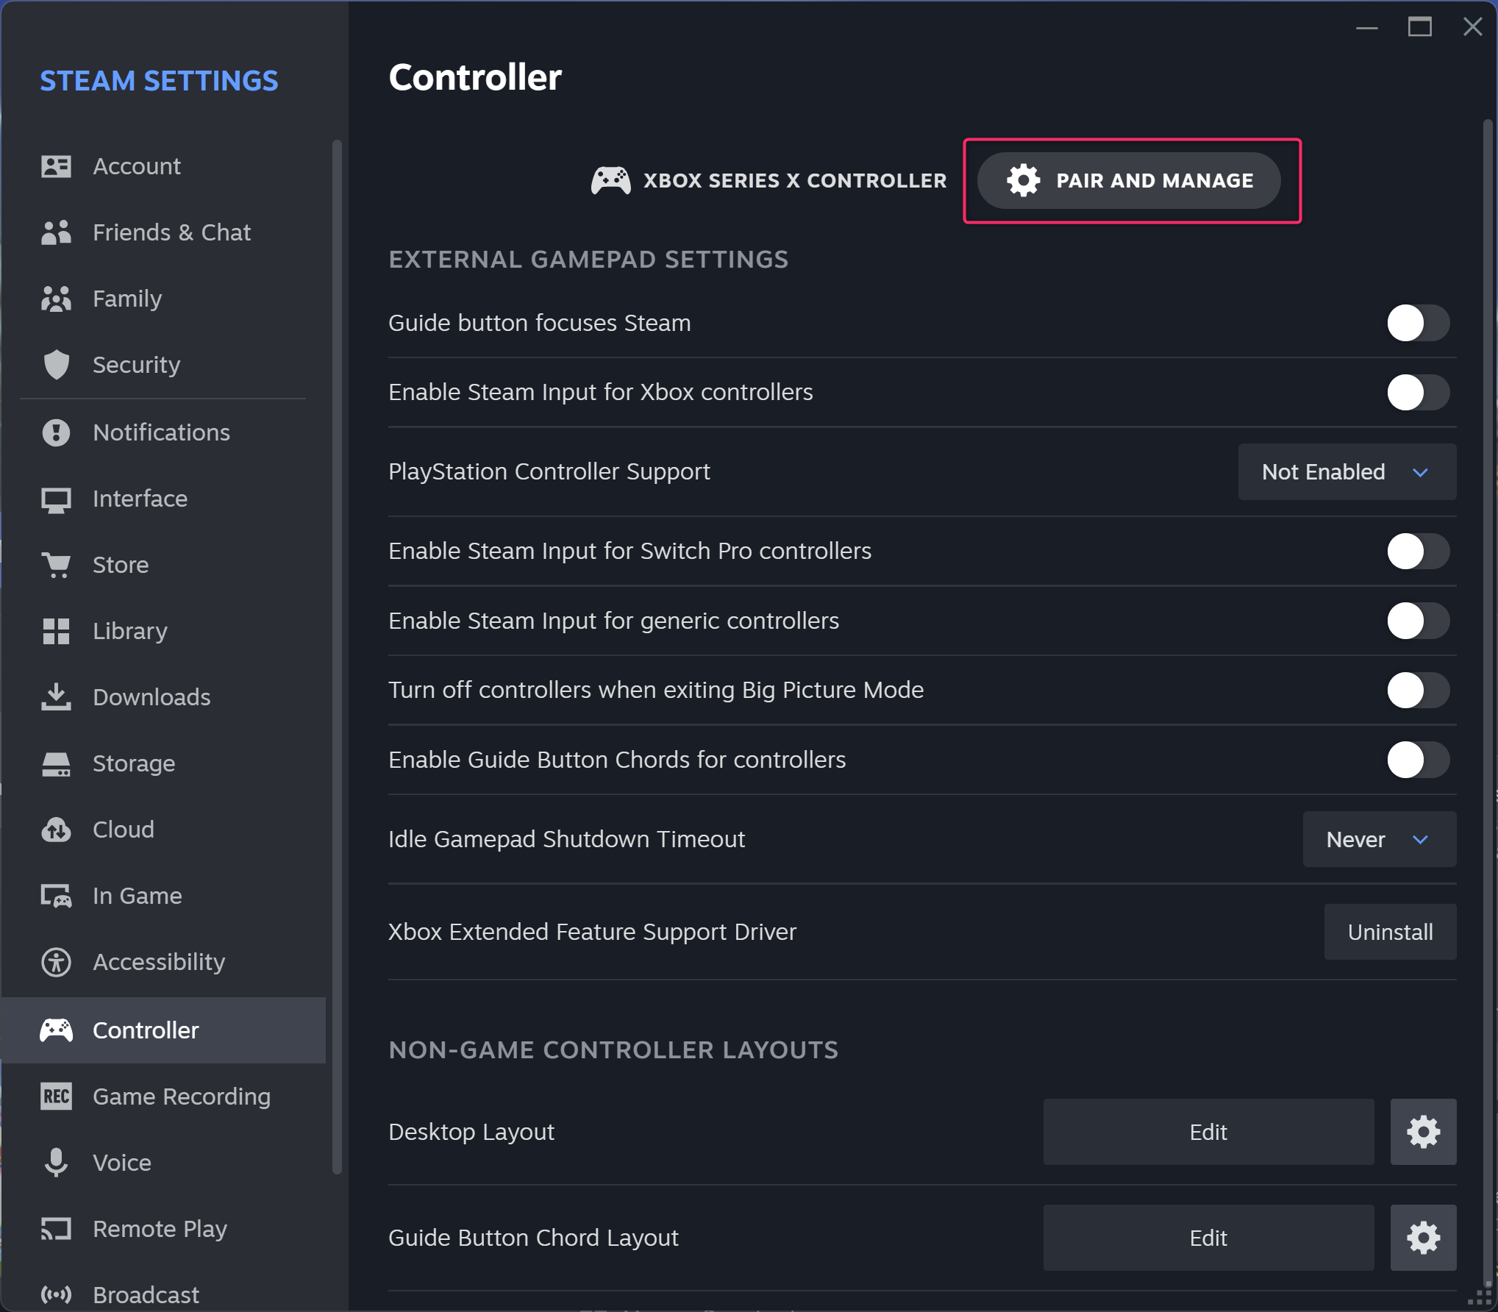Click the Account card icon in sidebar

(56, 166)
